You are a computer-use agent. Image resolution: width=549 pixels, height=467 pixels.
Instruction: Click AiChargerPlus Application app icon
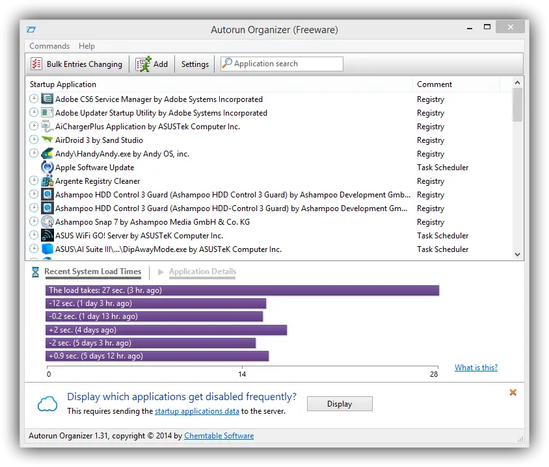47,126
